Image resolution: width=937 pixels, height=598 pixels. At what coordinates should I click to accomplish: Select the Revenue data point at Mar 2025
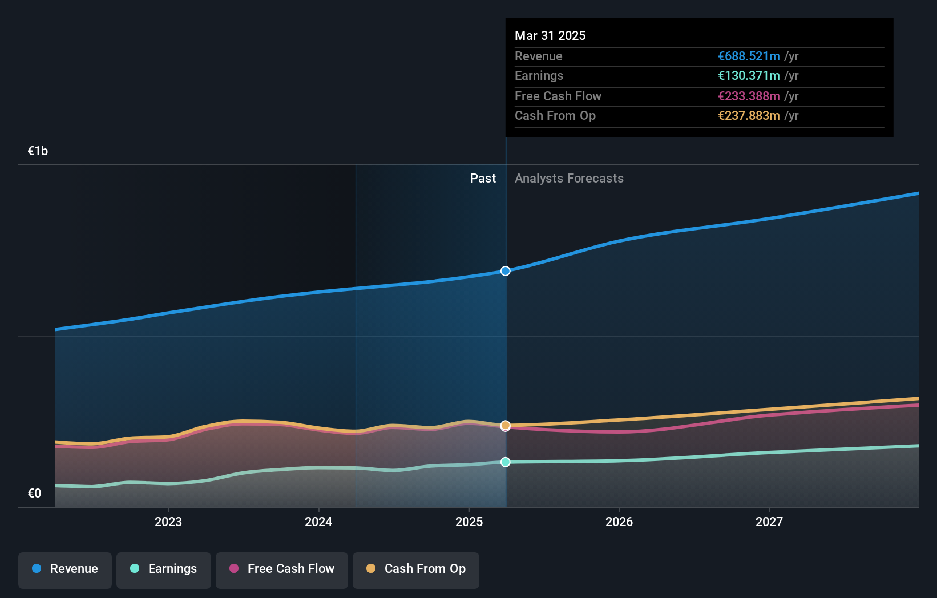click(x=506, y=271)
